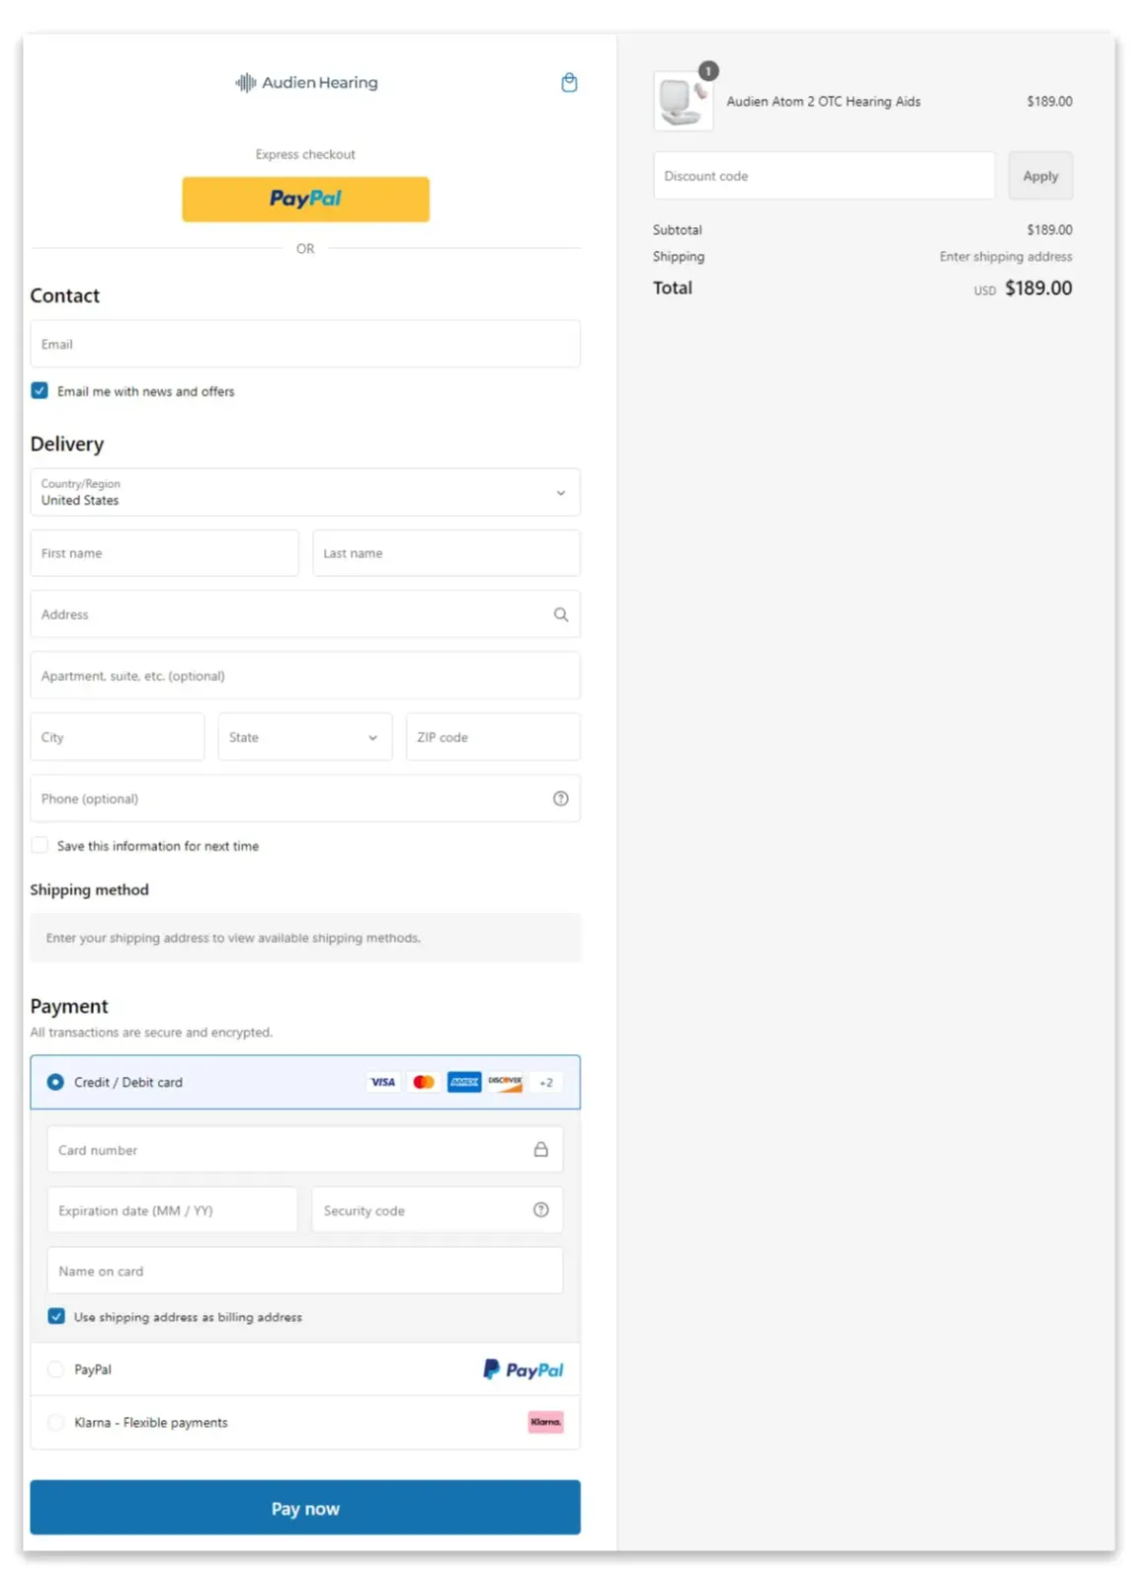Screen dimensions: 1140x1575
Task: Click the Discount code field
Action: (x=824, y=176)
